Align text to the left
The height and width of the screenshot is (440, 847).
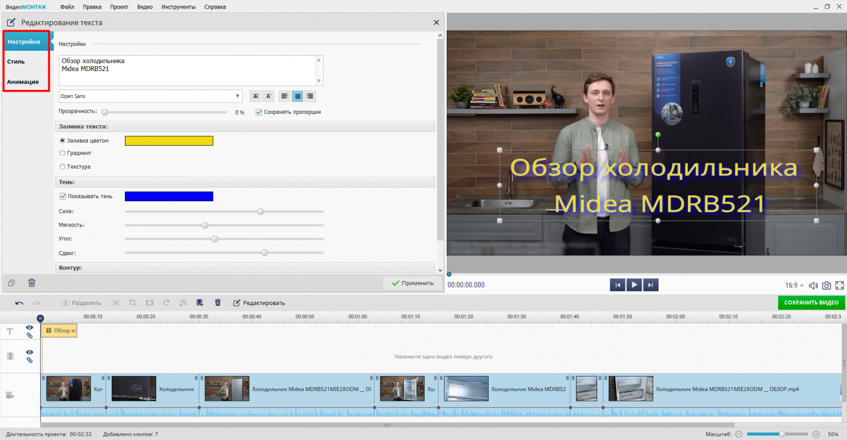[x=285, y=96]
